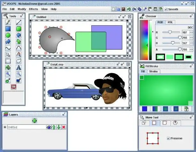
Task: Choose the lasso selection tool
Action: [x=19, y=61]
